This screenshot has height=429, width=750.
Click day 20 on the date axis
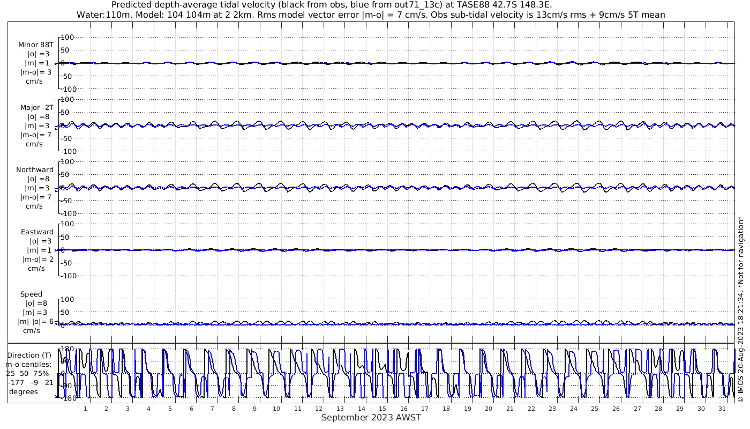tap(489, 409)
